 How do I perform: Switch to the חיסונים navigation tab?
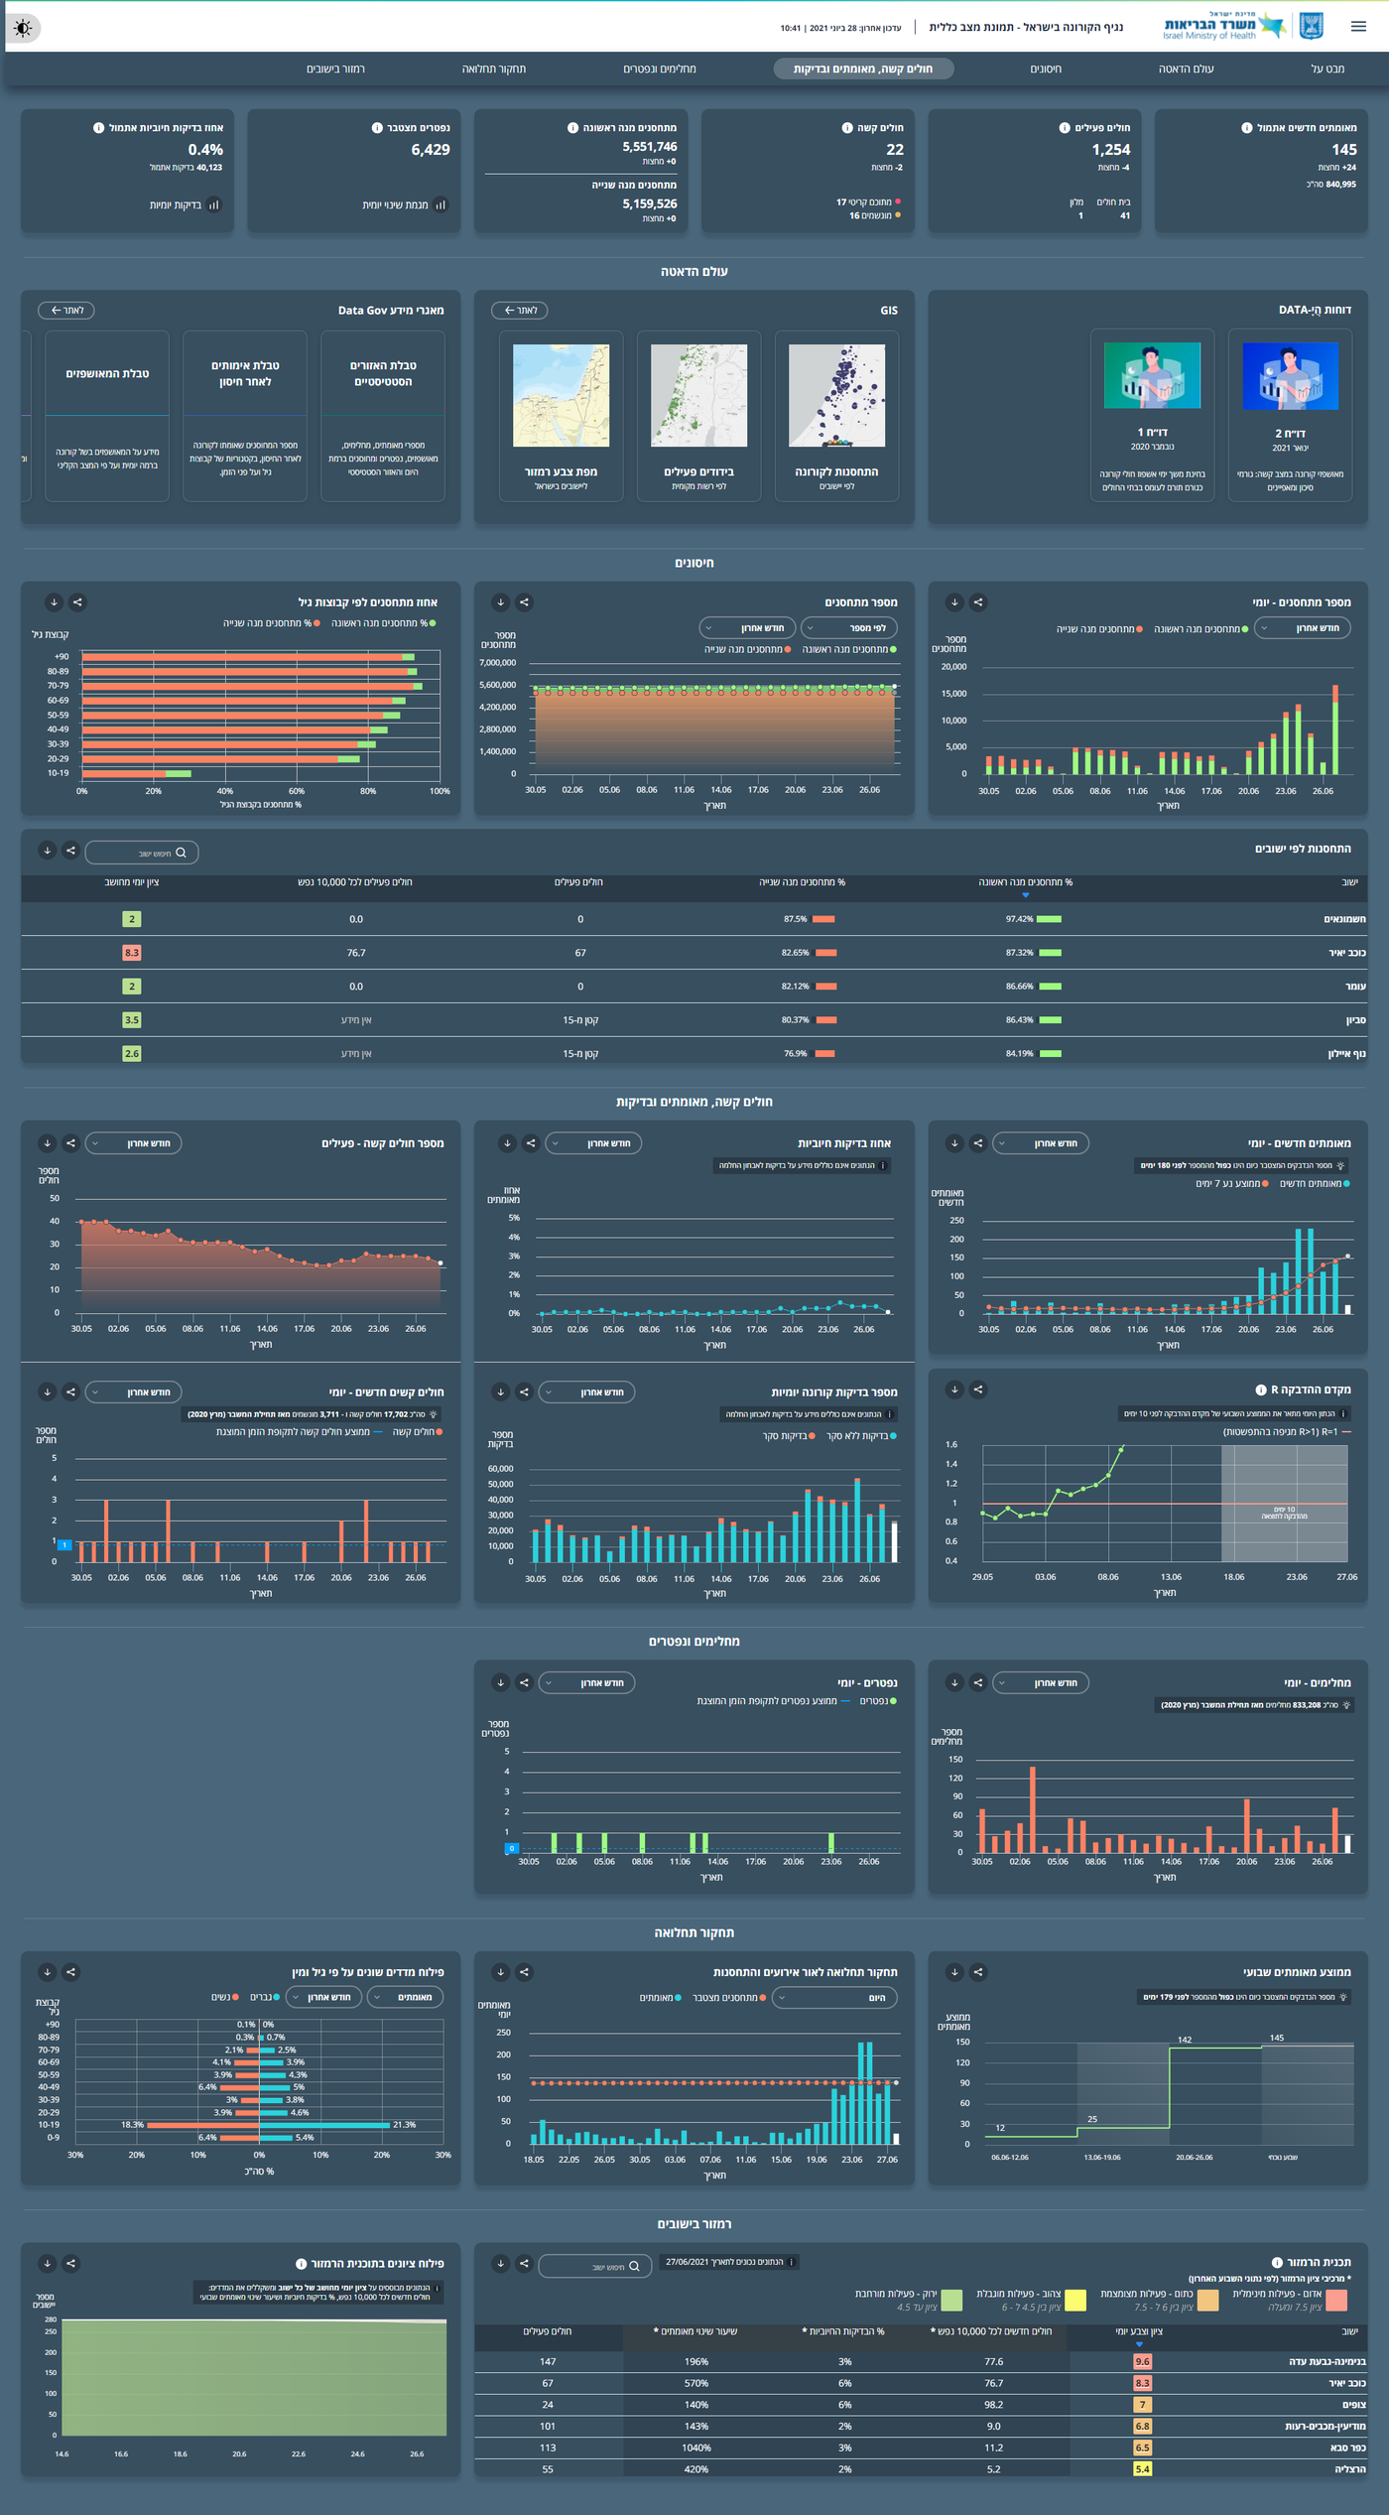(1046, 68)
